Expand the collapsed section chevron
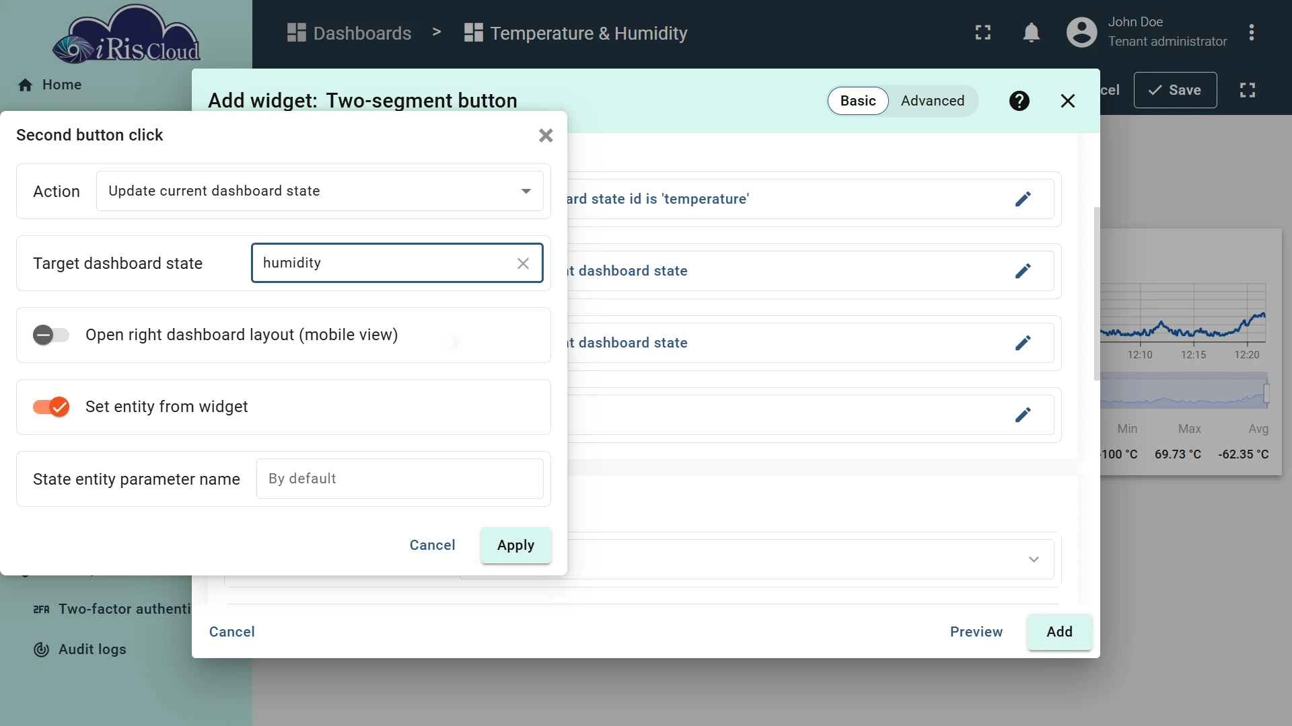1292x726 pixels. click(1034, 559)
